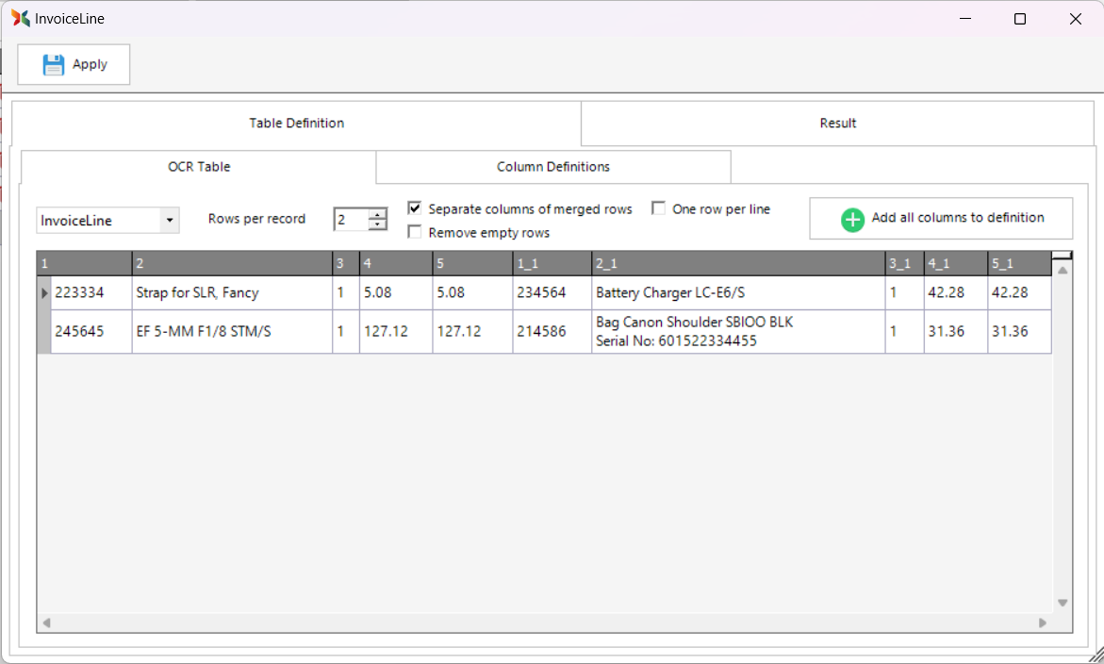Increase Rows per record with up arrow
The width and height of the screenshot is (1104, 664).
378,214
